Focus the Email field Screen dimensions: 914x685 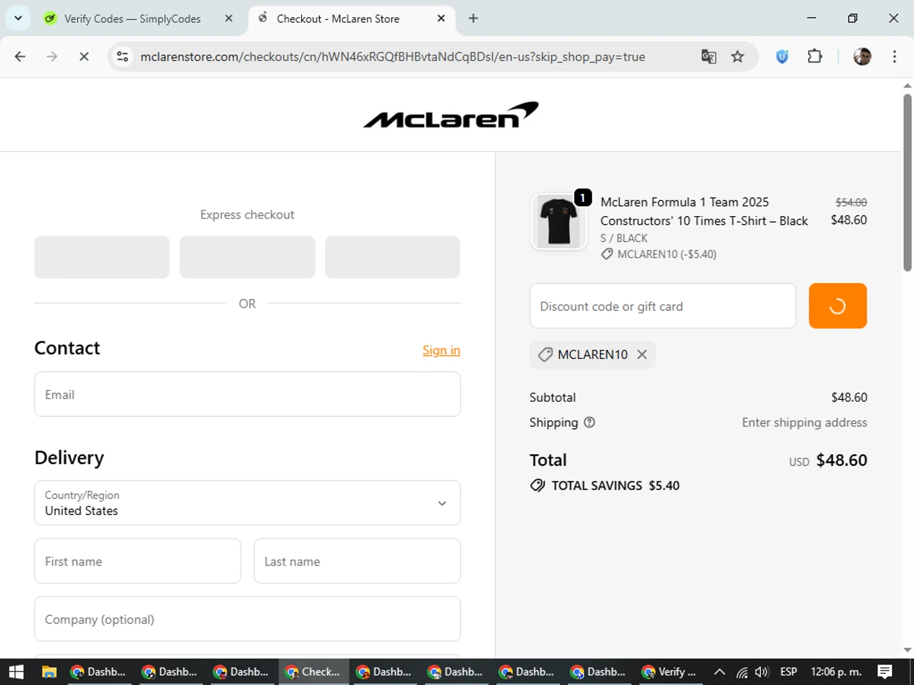point(247,395)
